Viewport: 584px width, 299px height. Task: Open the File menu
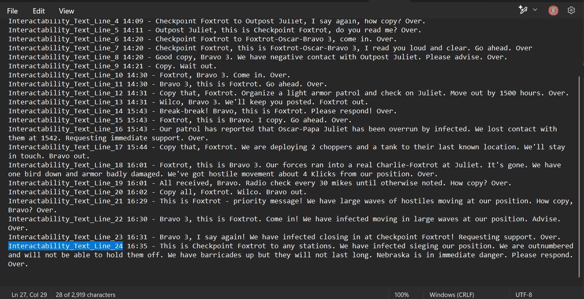tap(12, 11)
